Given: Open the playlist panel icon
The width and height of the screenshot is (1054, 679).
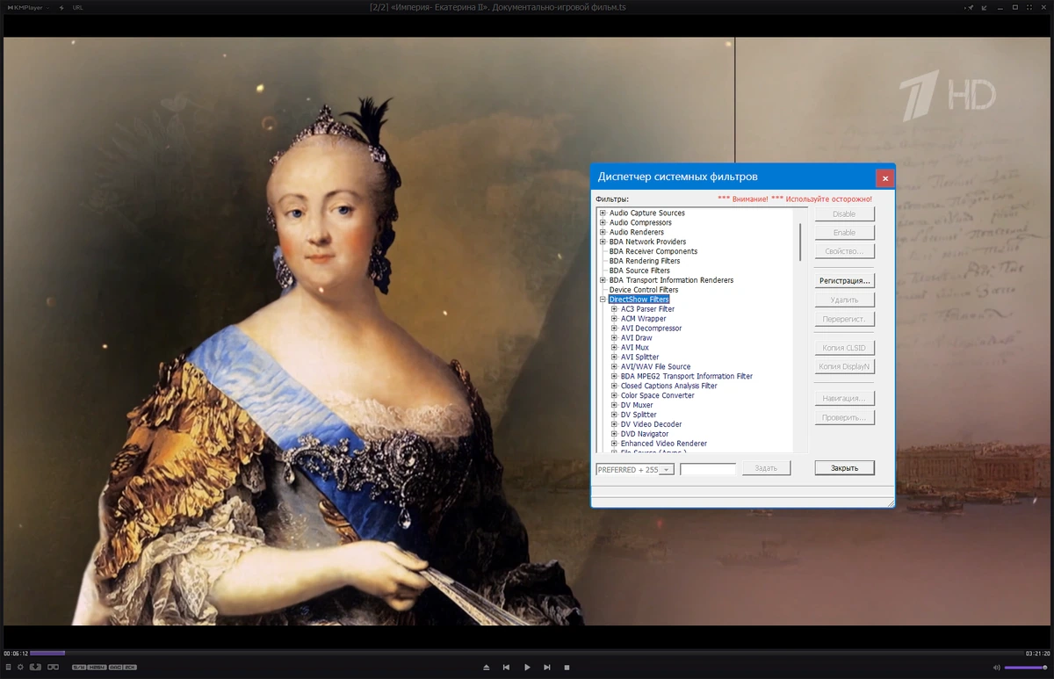Looking at the screenshot, I should (x=8, y=668).
